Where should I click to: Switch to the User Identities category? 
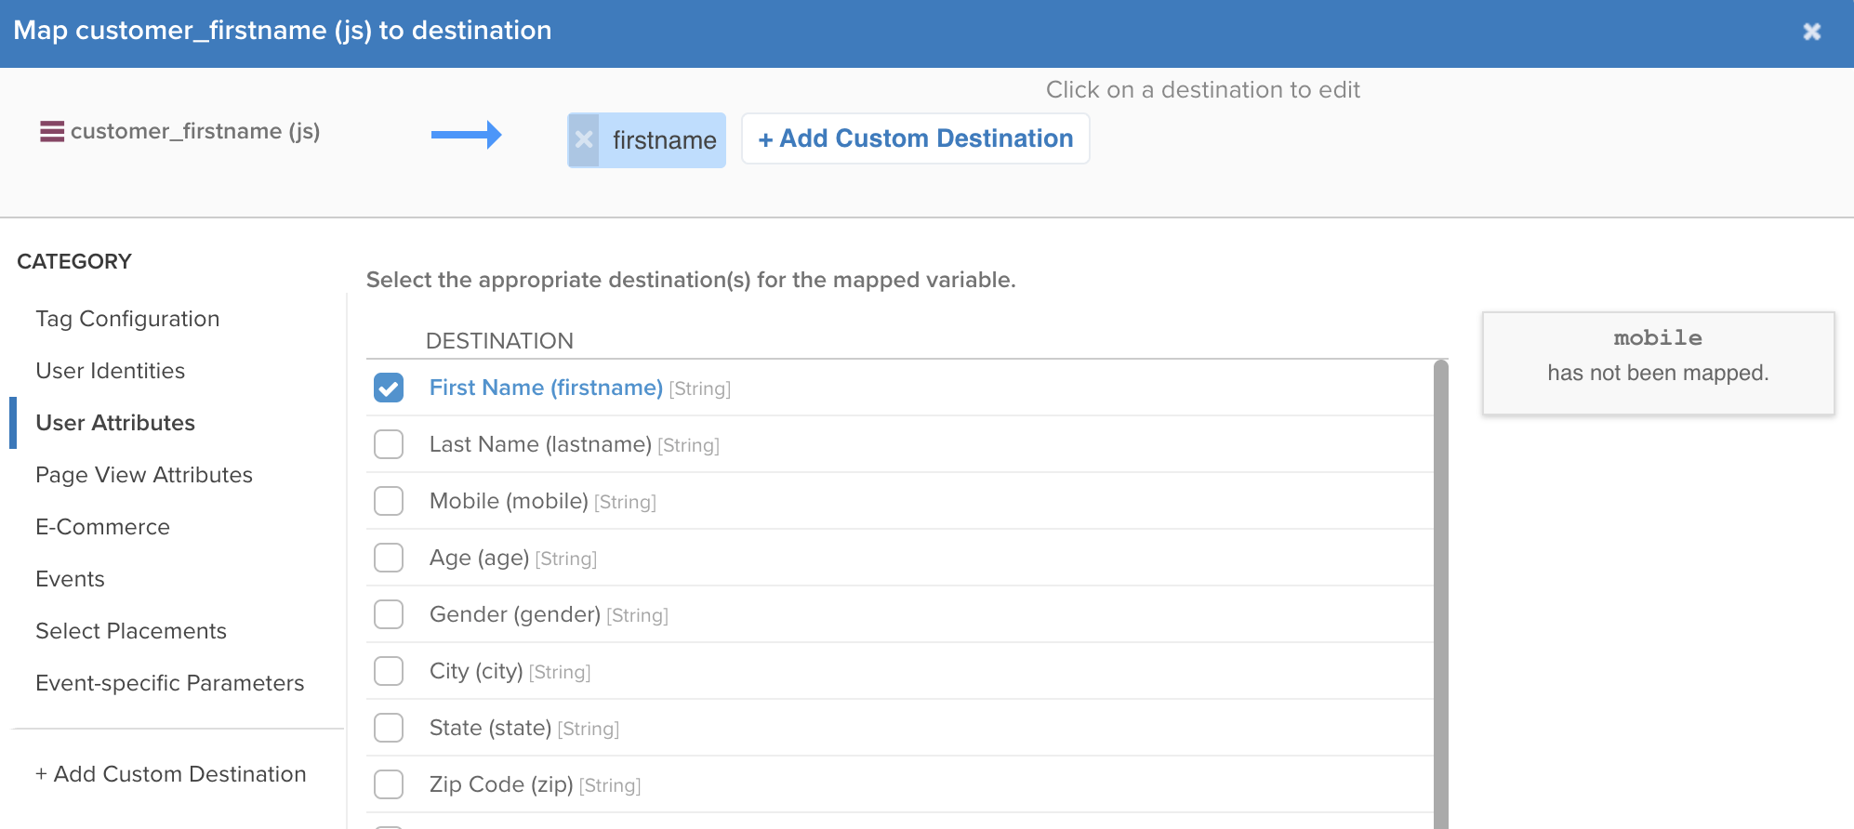click(111, 371)
